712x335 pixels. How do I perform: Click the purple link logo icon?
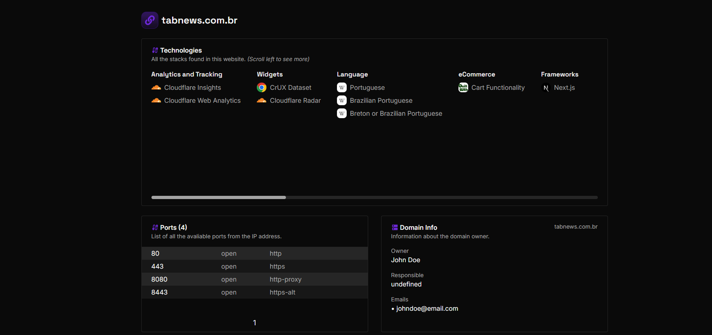point(150,20)
